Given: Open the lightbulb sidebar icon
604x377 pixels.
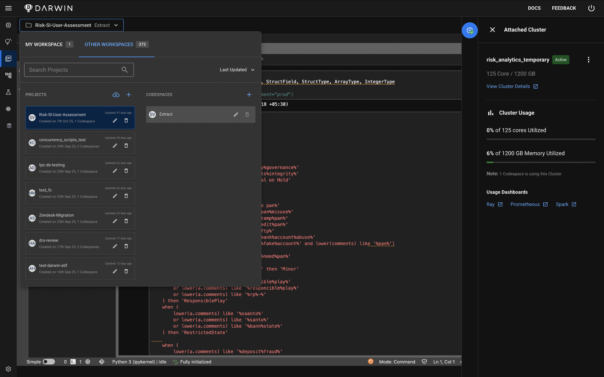Looking at the screenshot, I should click(8, 41).
